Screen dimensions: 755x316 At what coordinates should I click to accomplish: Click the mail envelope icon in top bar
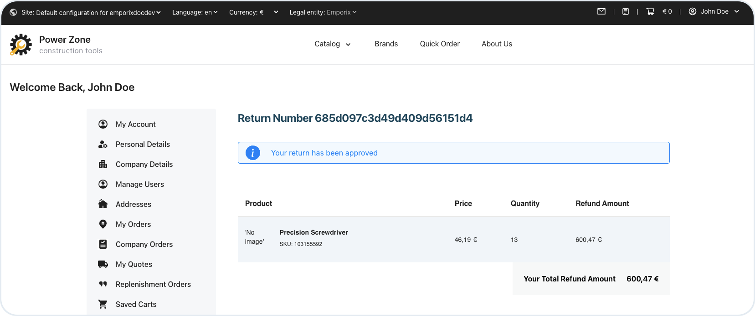pyautogui.click(x=601, y=12)
